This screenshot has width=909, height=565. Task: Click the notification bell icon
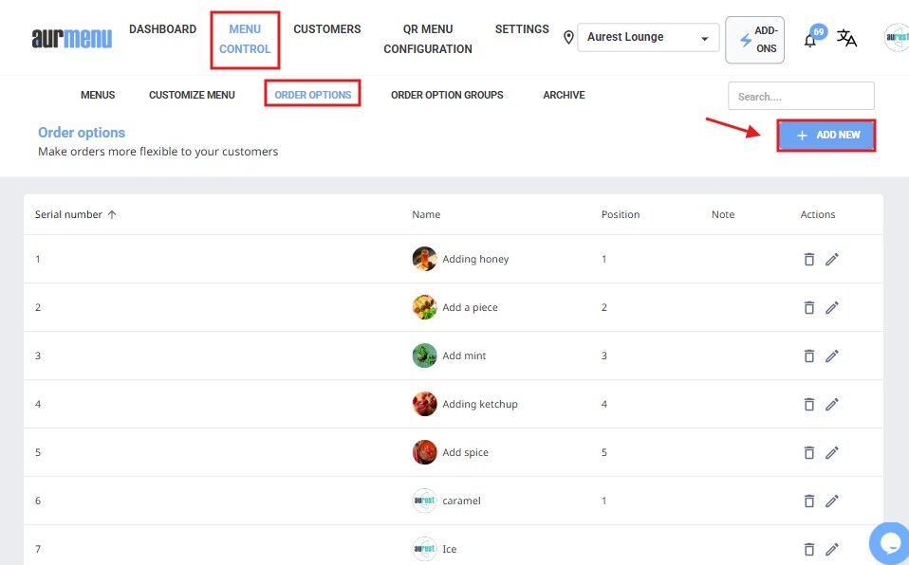pos(809,40)
